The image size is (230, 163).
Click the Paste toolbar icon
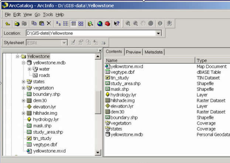click(x=42, y=24)
